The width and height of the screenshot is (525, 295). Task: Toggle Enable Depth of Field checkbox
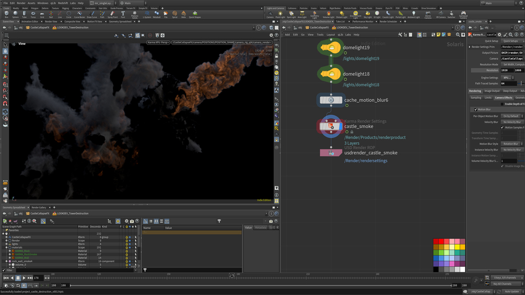coord(503,104)
